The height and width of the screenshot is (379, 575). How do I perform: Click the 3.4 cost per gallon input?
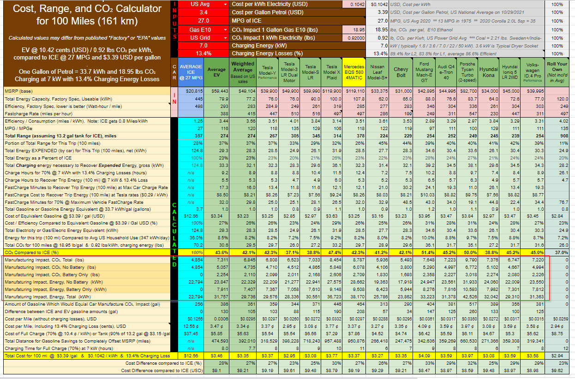point(204,12)
